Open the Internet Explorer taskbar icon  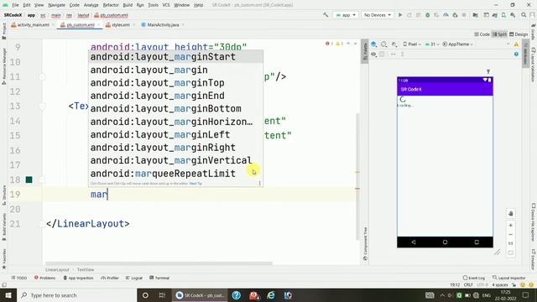[271, 295]
